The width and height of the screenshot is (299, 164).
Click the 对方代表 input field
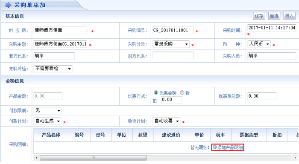(x=173, y=55)
